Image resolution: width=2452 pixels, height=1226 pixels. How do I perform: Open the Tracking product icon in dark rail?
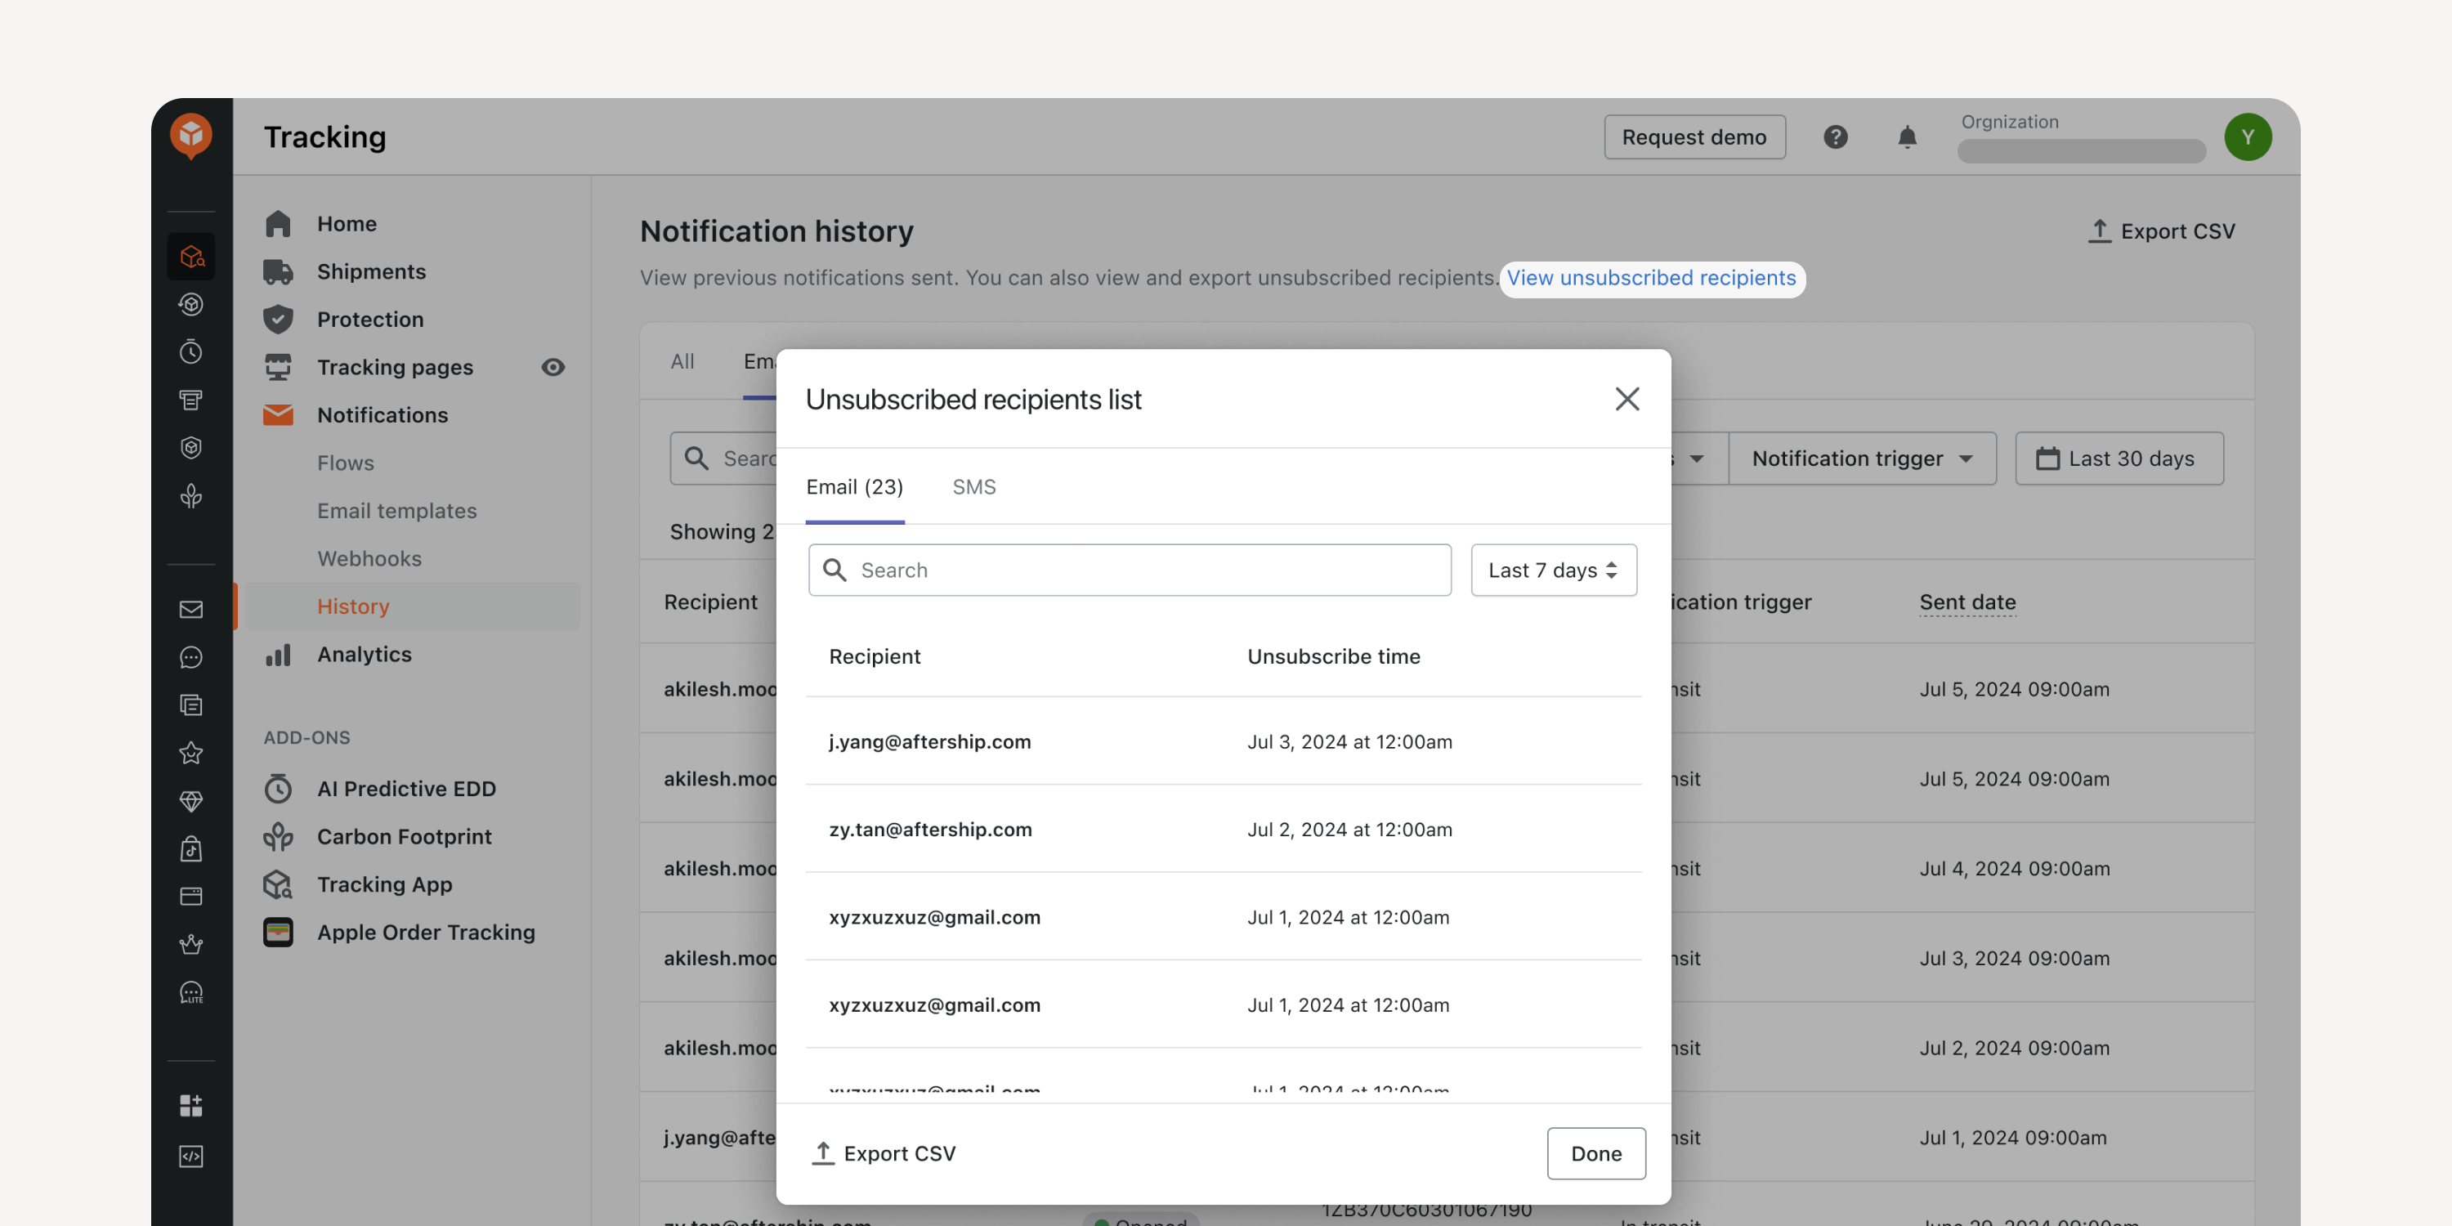[191, 256]
